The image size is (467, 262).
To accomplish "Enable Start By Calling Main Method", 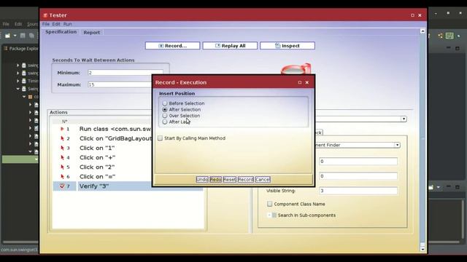I will click(161, 138).
